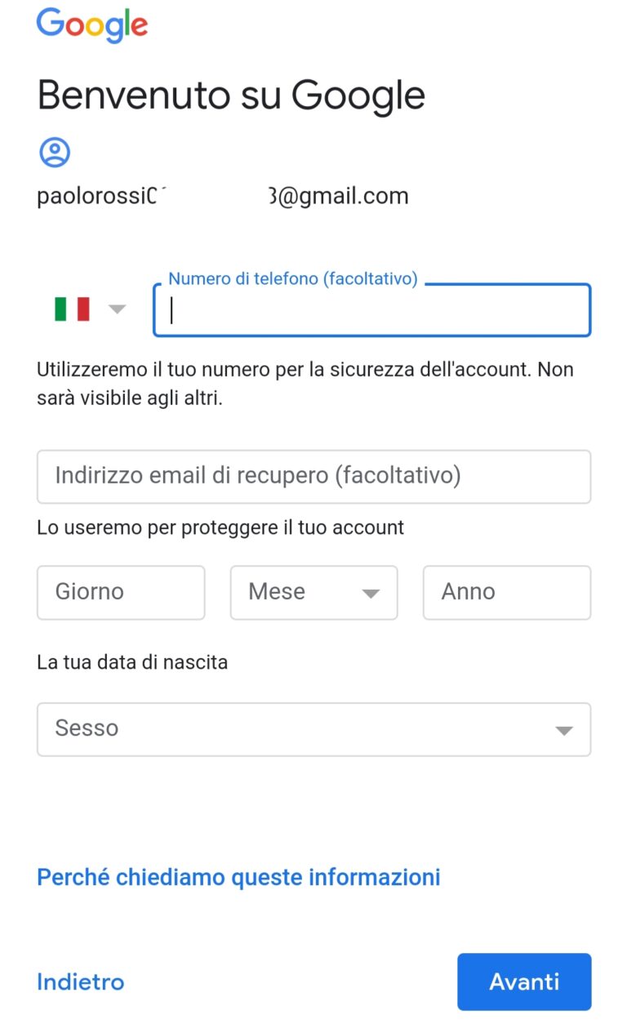Click the Numero di telefono floating label
Viewport: 627px width, 1024px height.
tap(292, 278)
